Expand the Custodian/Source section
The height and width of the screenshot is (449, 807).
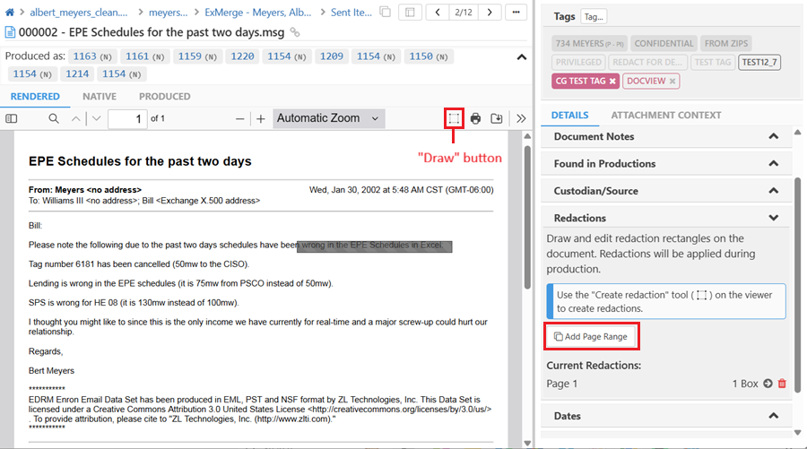tap(665, 191)
